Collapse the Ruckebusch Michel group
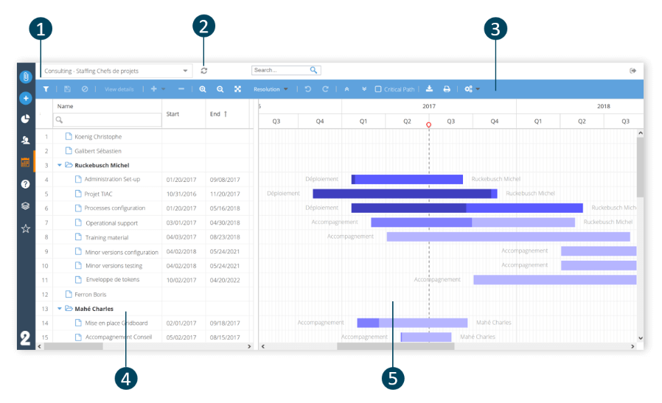Screen dimensions: 662x403 click(x=60, y=165)
